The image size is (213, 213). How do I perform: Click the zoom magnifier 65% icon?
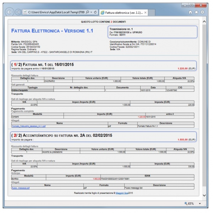[186, 203]
